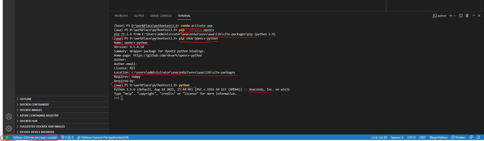This screenshot has height=141, width=484.
Task: Open the Accounts icon in the activity bar
Action: click(x=9, y=116)
